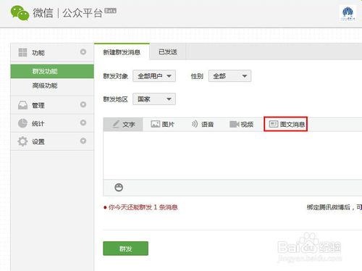Expand the 设置 section arrow
This screenshot has width=362, height=271.
(x=83, y=141)
